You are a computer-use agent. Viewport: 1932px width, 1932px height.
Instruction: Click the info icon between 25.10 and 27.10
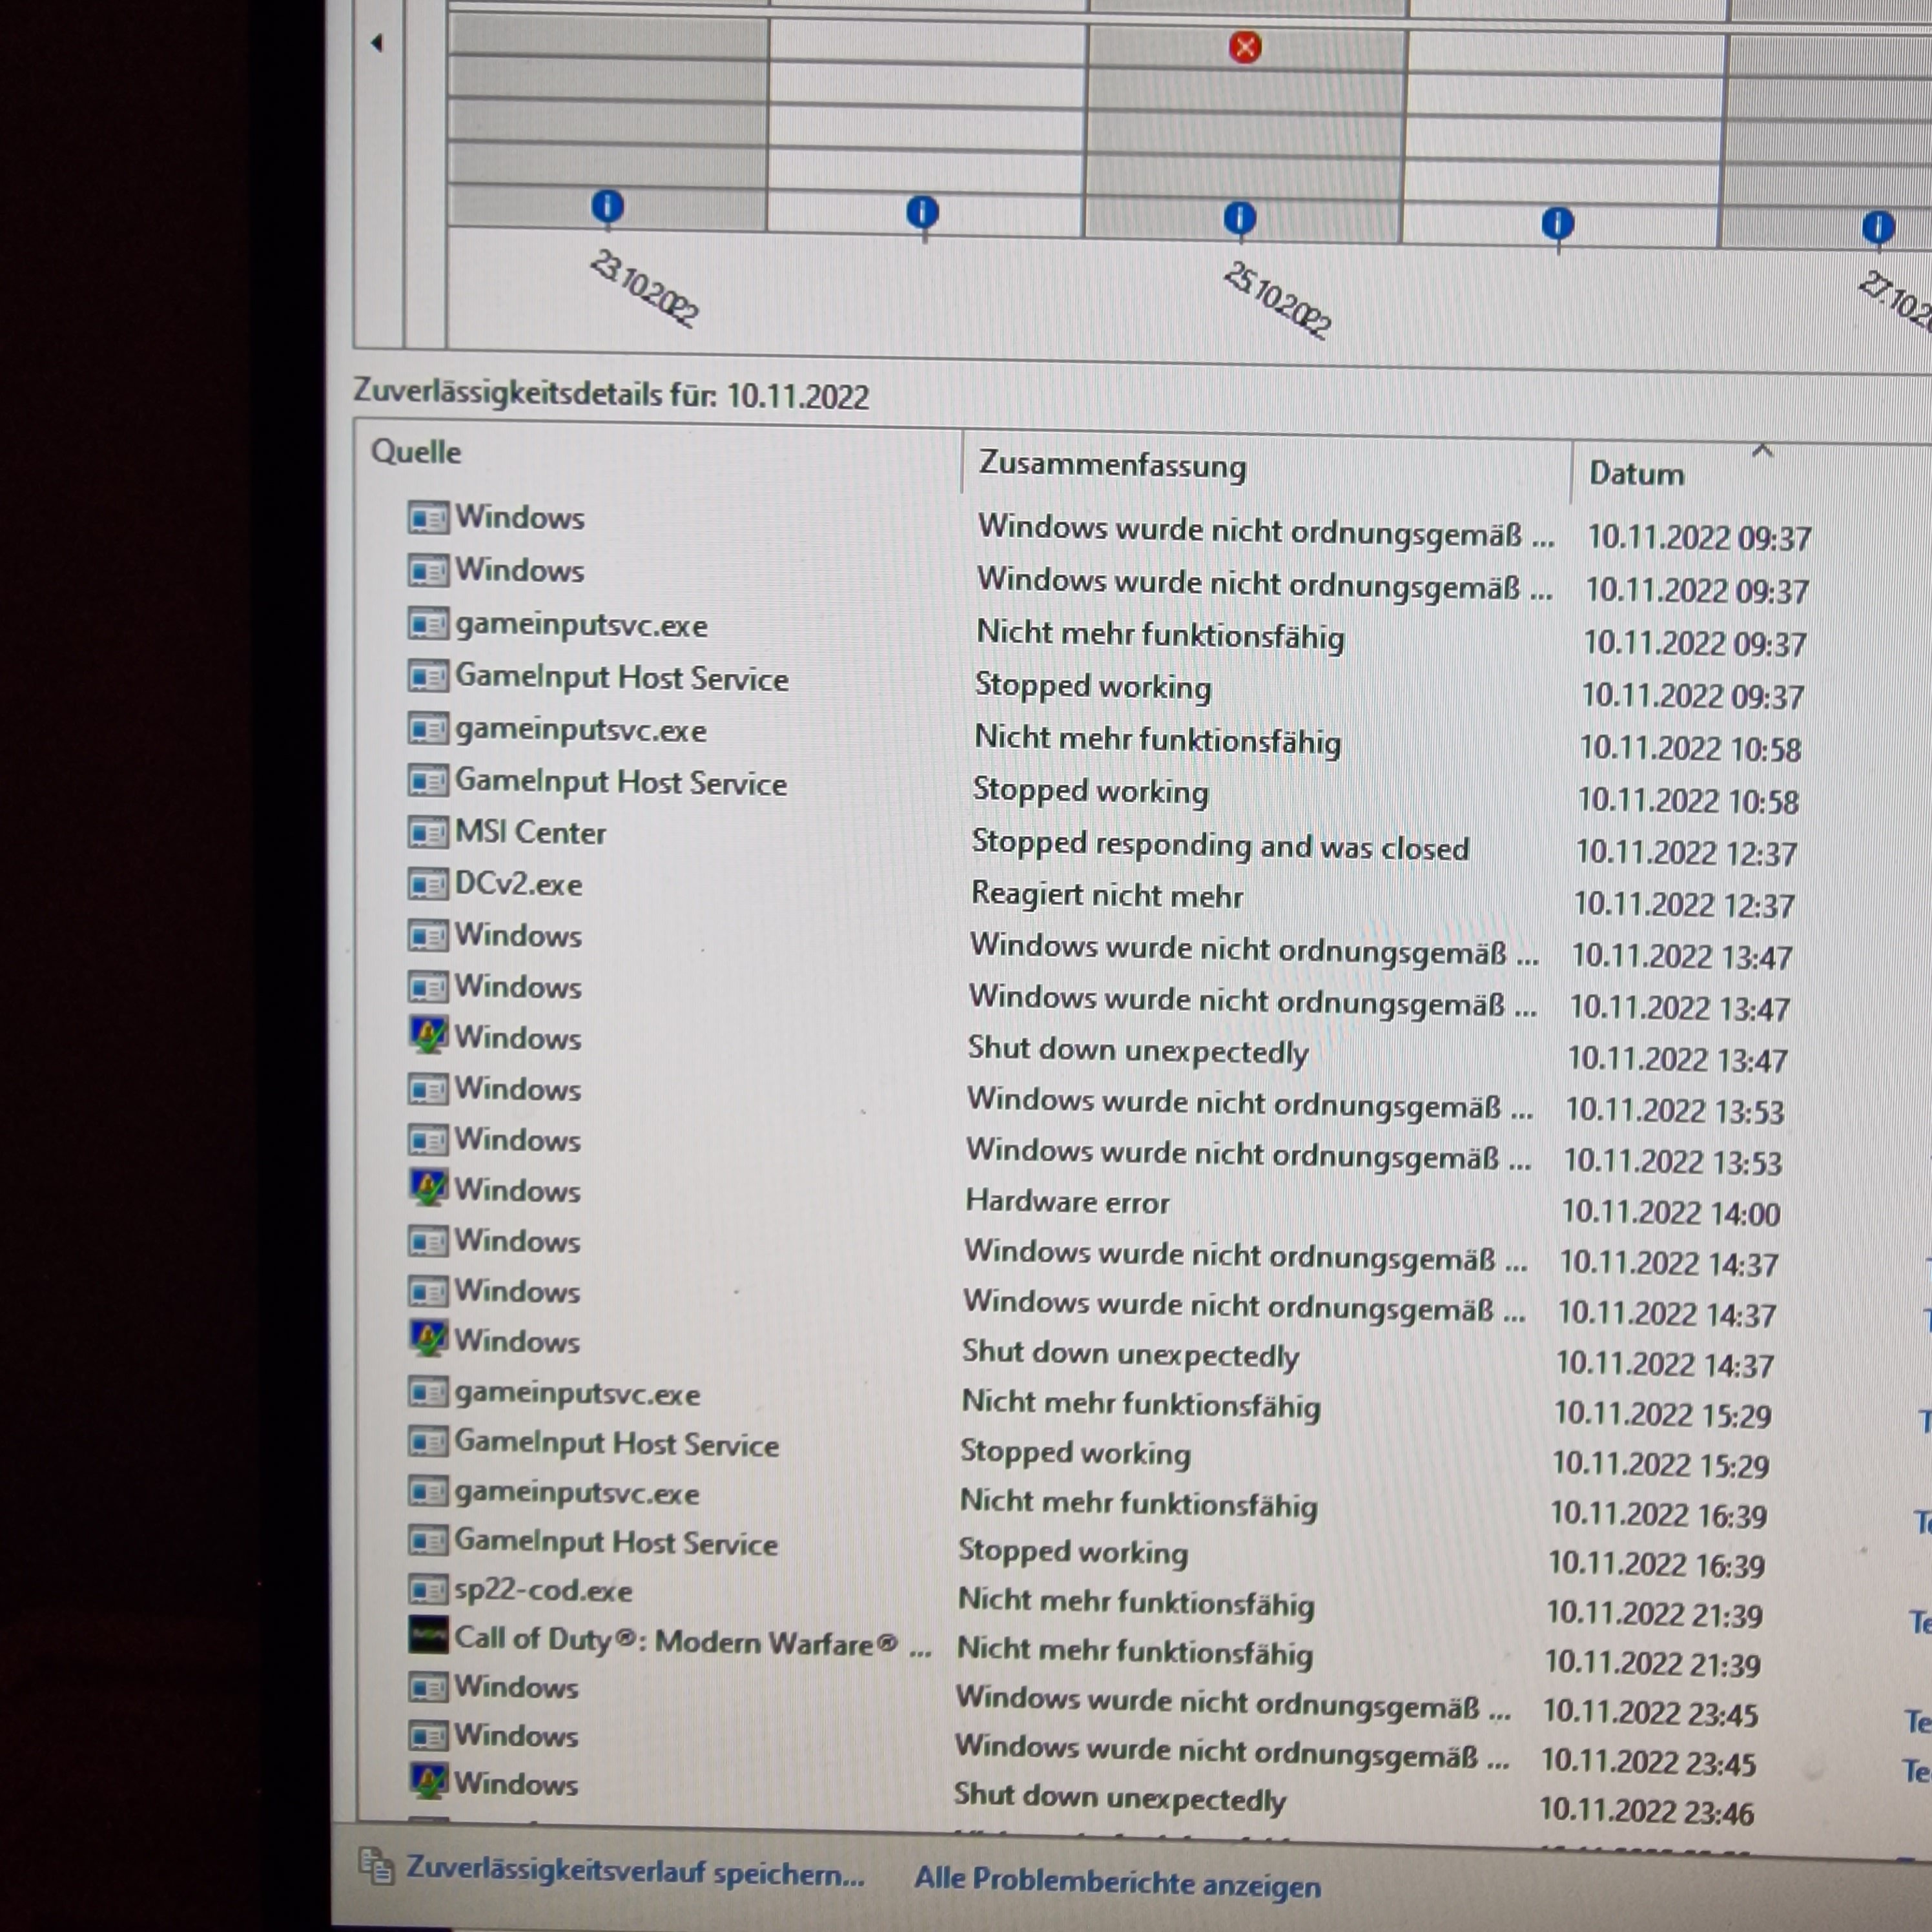(x=1558, y=224)
